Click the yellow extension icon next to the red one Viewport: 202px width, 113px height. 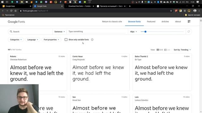pyautogui.click(x=181, y=11)
